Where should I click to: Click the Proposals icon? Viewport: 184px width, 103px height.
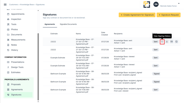pyautogui.click(x=8, y=84)
